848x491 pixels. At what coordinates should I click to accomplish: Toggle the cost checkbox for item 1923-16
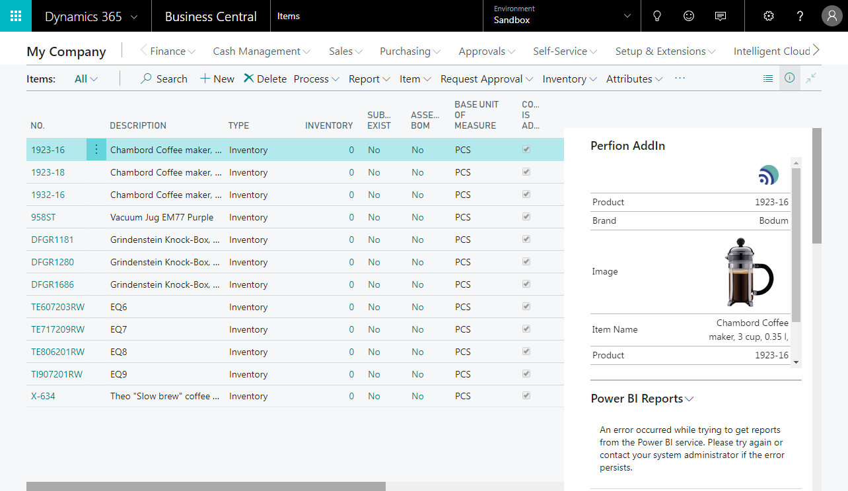(526, 150)
